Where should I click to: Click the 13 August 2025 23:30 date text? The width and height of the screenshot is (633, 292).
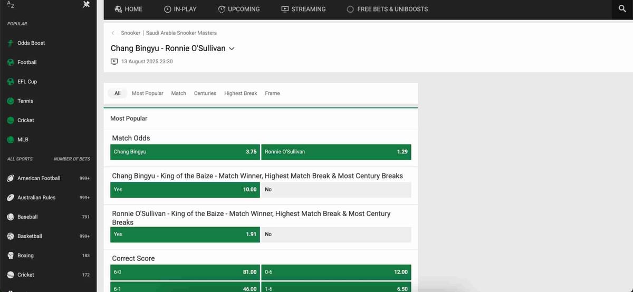[147, 62]
